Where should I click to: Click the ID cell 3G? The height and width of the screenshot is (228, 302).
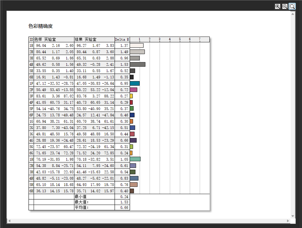point(31,134)
